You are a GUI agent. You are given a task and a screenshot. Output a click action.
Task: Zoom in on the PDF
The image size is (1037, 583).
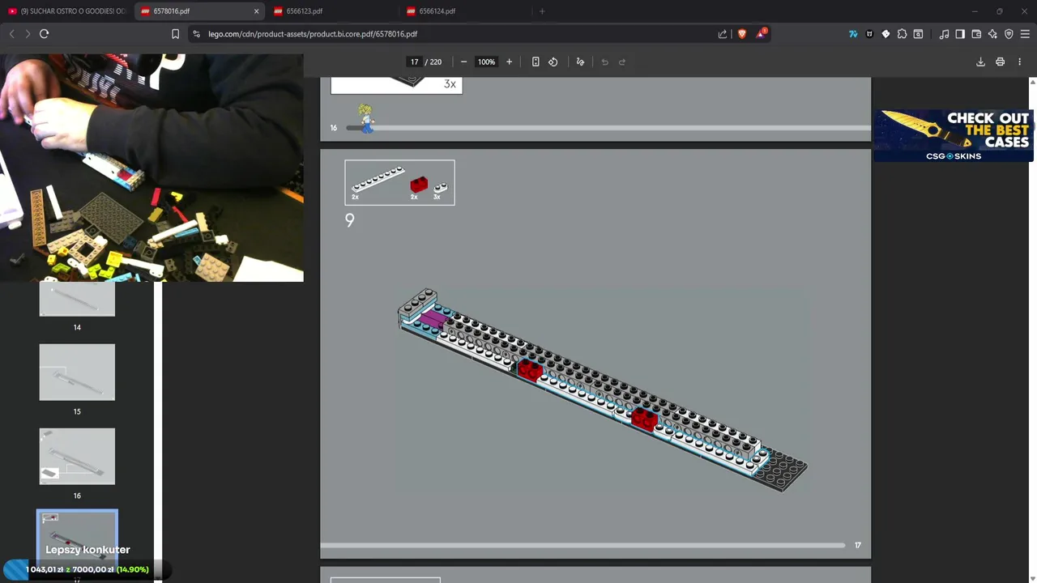(509, 62)
